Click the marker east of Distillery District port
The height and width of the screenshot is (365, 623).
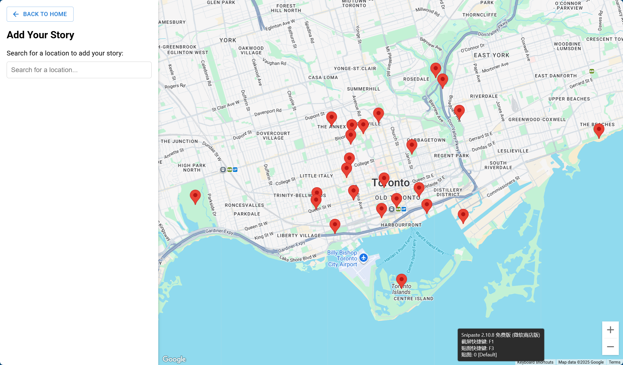point(463,215)
